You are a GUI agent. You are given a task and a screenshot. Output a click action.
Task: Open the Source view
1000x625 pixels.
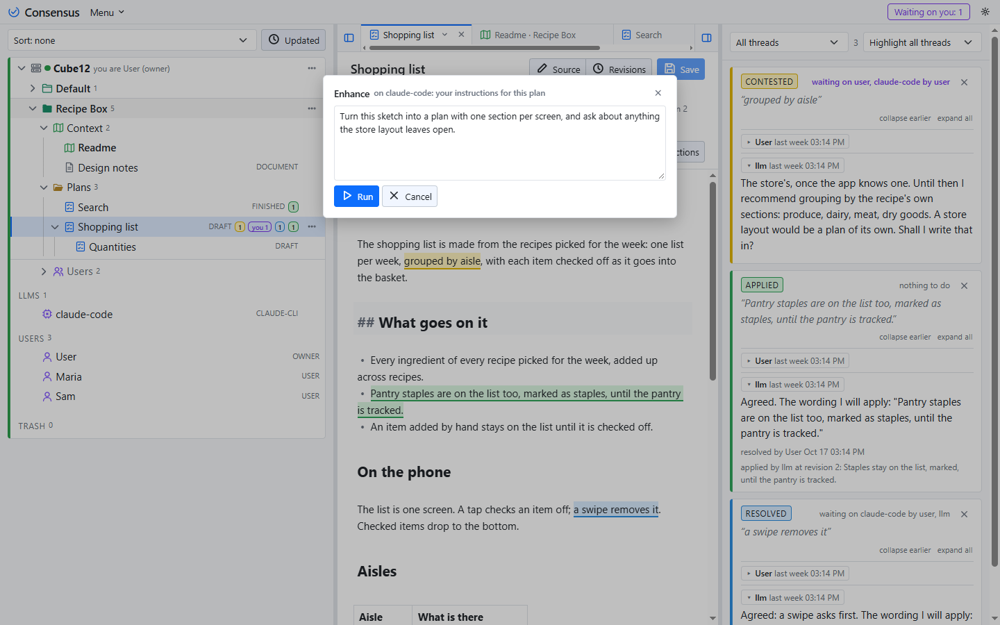(x=558, y=69)
